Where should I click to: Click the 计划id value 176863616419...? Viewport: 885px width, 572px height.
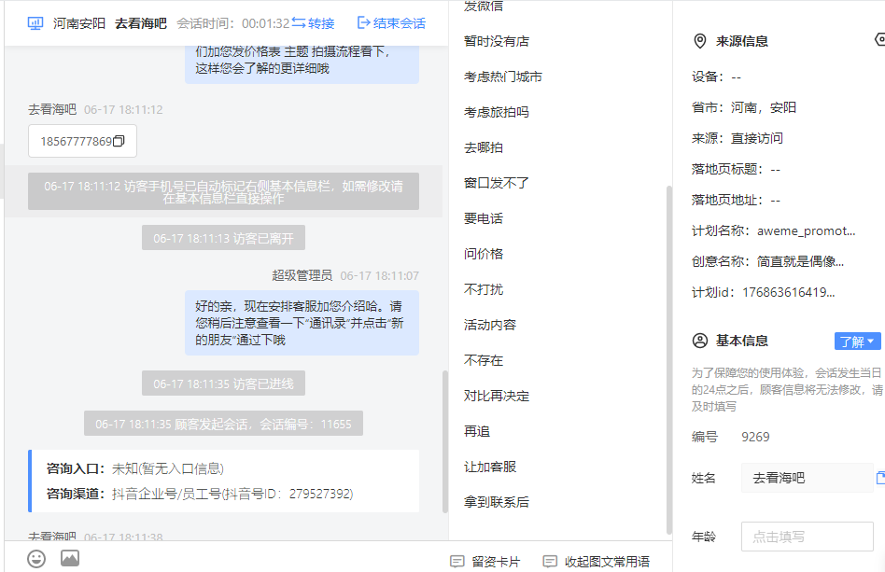tap(789, 292)
